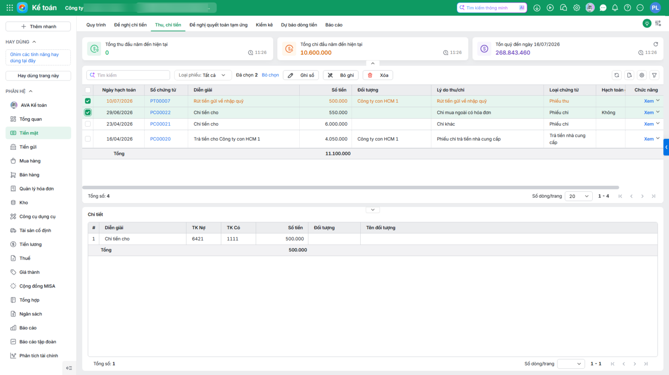Viewport: 669px width, 375px height.
Task: Collapse the HAY DÙNG section
Action: click(x=34, y=42)
